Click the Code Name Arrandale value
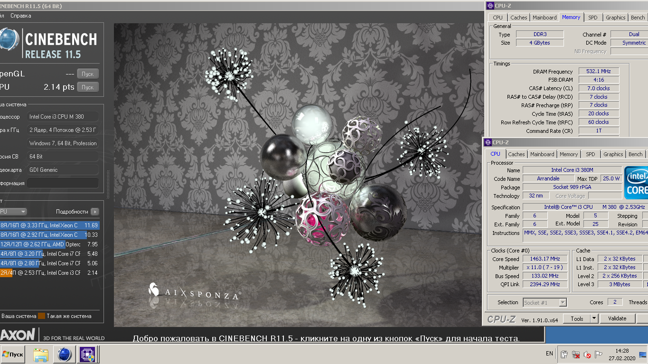 [548, 179]
